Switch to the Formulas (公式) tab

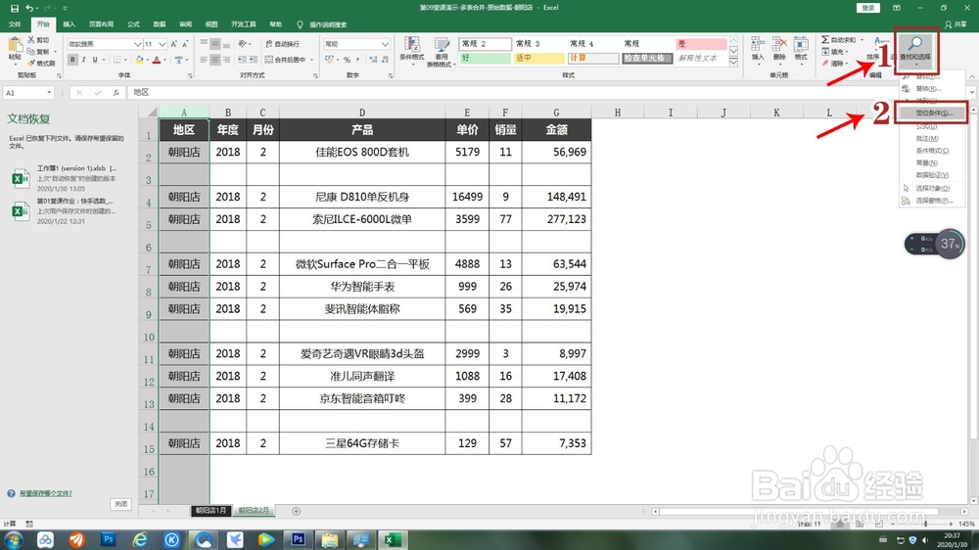133,24
